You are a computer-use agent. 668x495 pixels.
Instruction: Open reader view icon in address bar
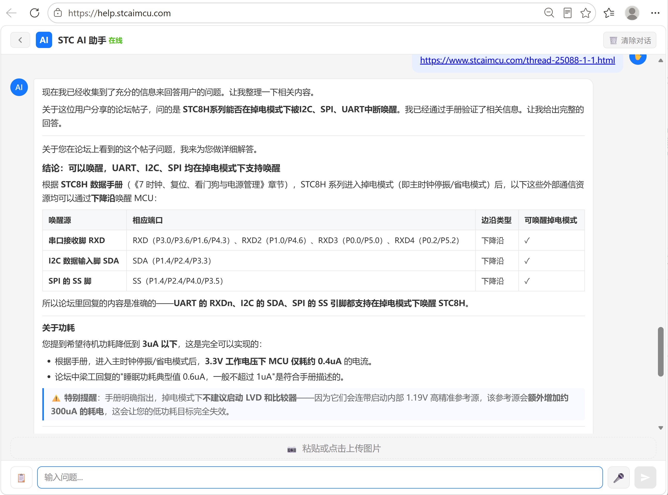567,13
